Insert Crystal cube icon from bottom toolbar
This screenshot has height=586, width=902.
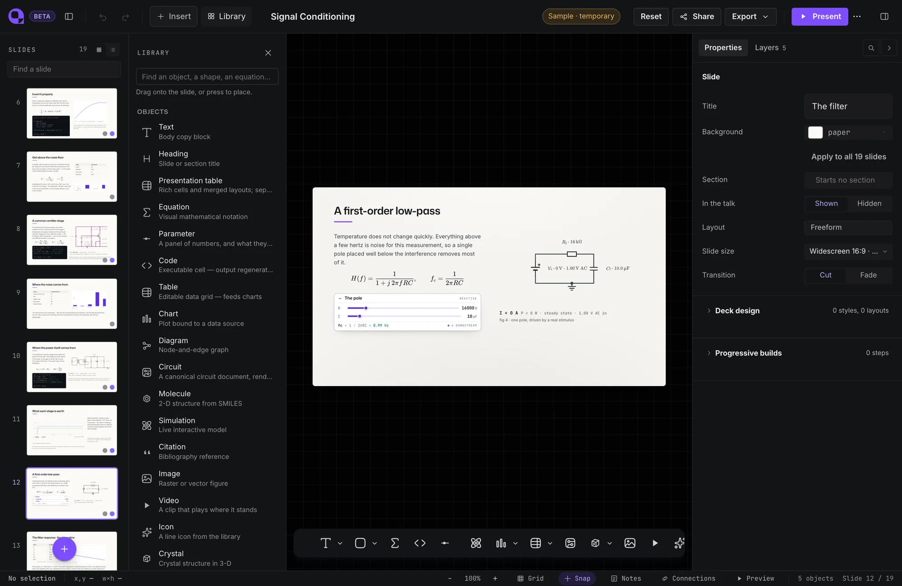coord(595,543)
